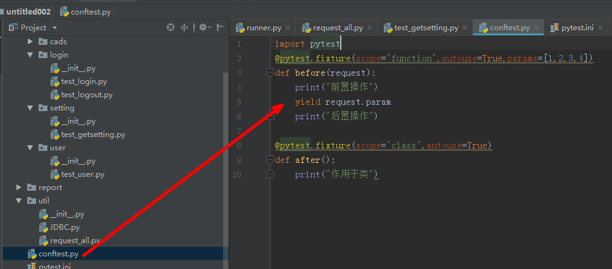This screenshot has height=269, width=612.
Task: Click the conftest.py breadcrumb
Action: click(86, 12)
